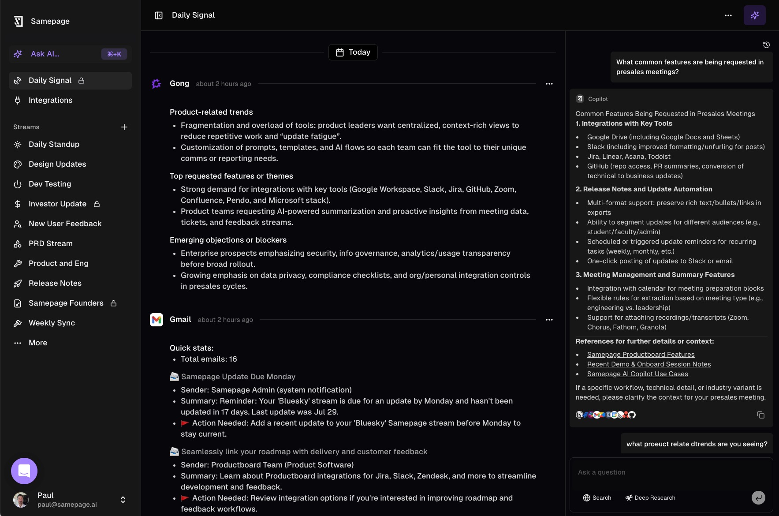Open the Intercom chat bubble
This screenshot has width=779, height=516.
pyautogui.click(x=24, y=471)
